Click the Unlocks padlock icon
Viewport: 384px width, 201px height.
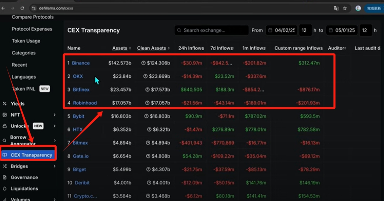coord(5,126)
